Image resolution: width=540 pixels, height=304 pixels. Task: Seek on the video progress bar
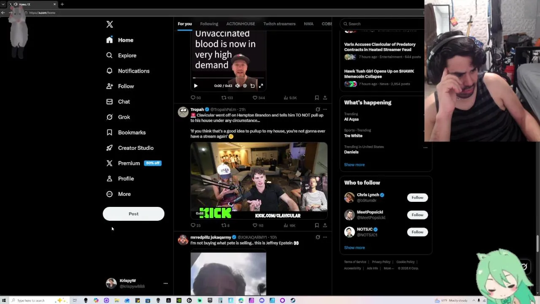click(228, 78)
